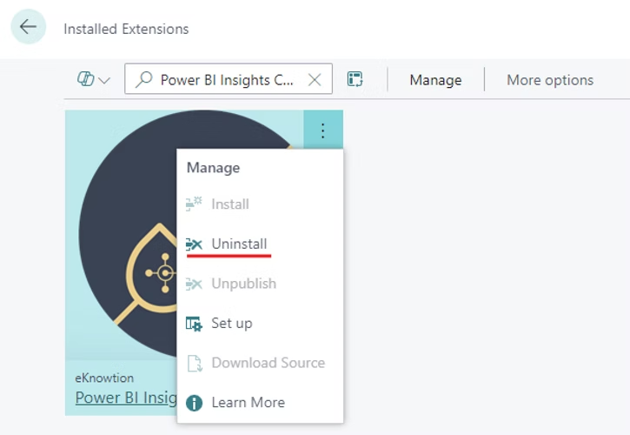Click the back arrow button
Viewport: 630px width, 435px height.
coord(28,27)
